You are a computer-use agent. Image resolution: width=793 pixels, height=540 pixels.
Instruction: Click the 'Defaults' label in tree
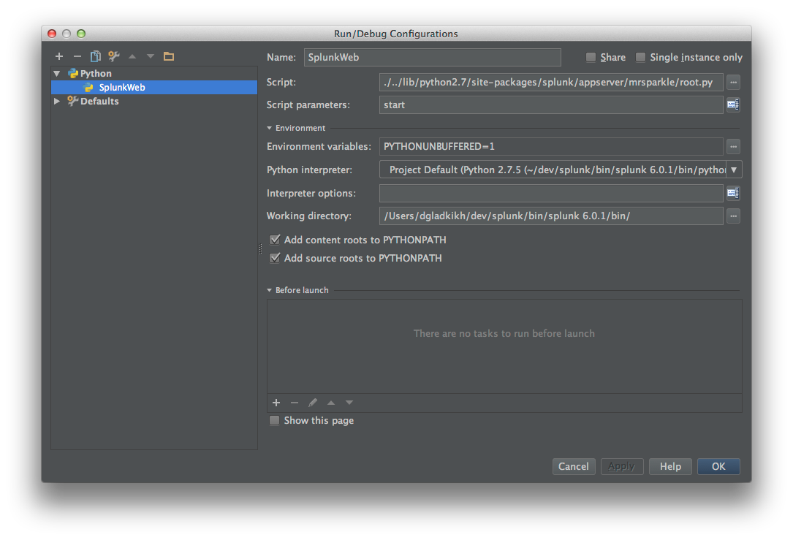[99, 101]
